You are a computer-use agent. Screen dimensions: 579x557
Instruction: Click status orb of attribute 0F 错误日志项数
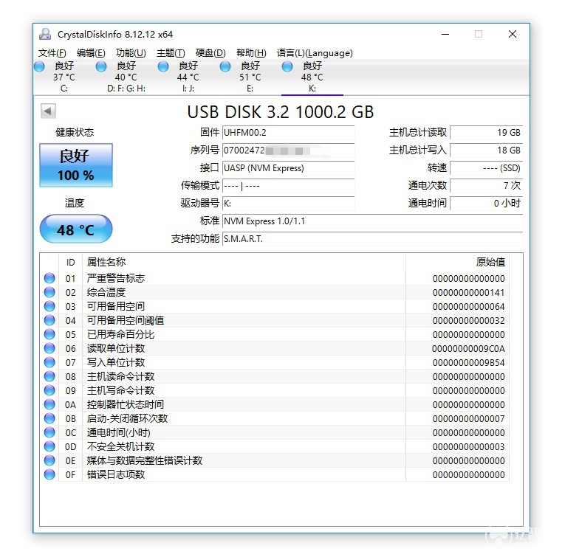pyautogui.click(x=49, y=474)
